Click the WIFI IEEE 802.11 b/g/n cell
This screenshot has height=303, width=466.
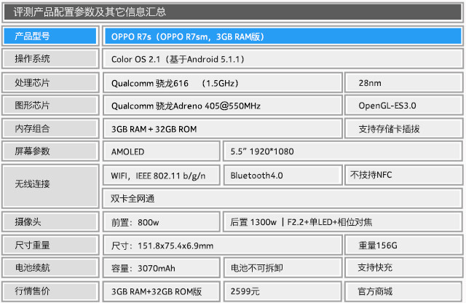tap(162, 175)
